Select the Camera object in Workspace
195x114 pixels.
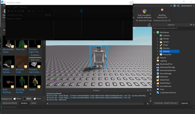[x=166, y=36]
